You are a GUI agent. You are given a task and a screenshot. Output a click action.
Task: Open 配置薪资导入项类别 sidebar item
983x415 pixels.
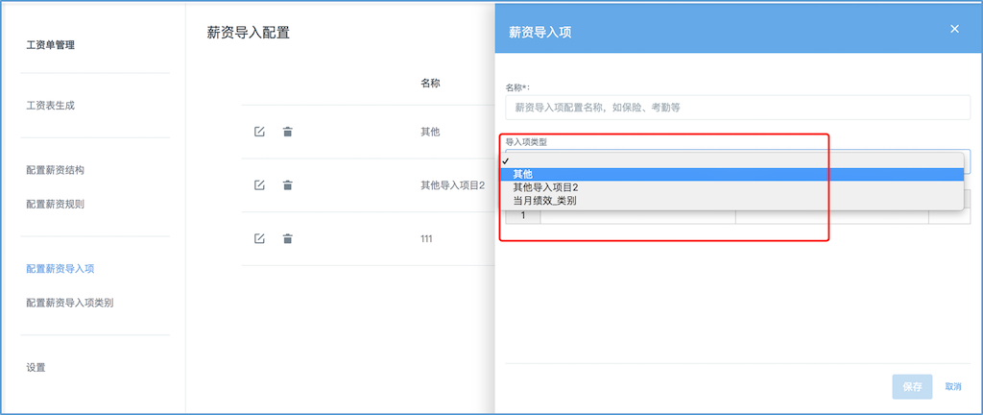click(69, 303)
